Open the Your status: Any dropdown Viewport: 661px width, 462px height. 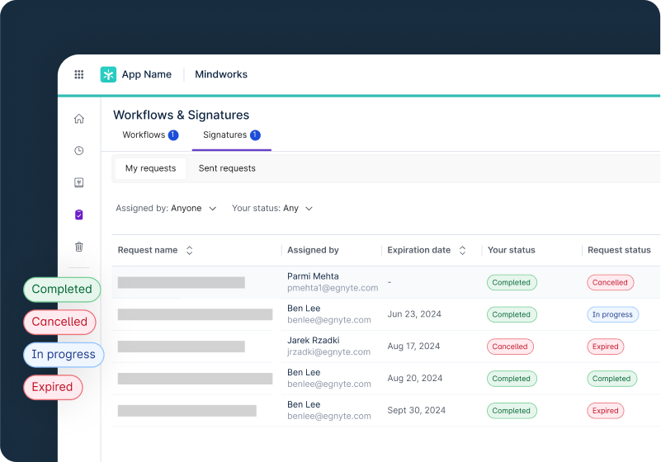272,209
